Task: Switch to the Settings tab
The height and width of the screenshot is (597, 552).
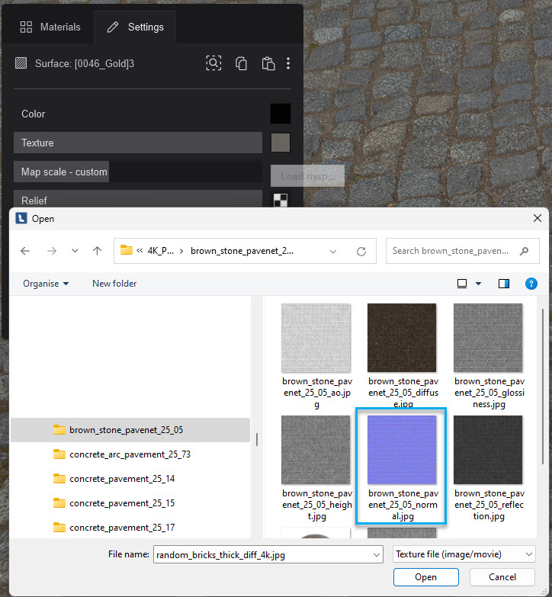Action: pyautogui.click(x=135, y=27)
